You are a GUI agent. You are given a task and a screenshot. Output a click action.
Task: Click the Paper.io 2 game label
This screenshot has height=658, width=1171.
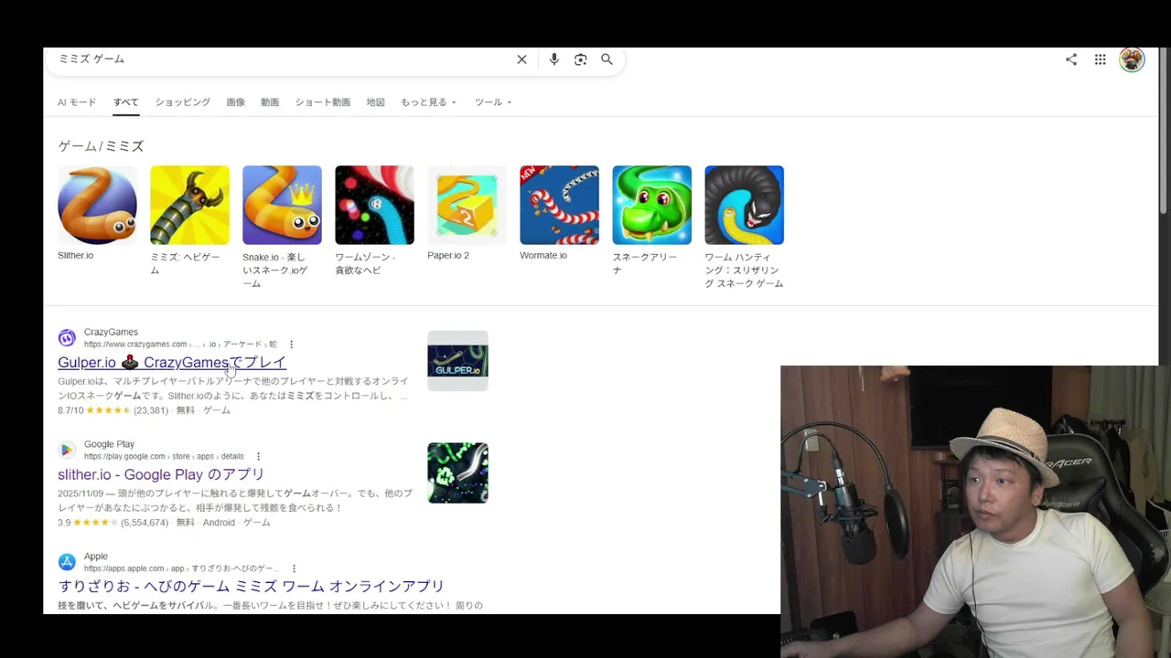coord(448,255)
